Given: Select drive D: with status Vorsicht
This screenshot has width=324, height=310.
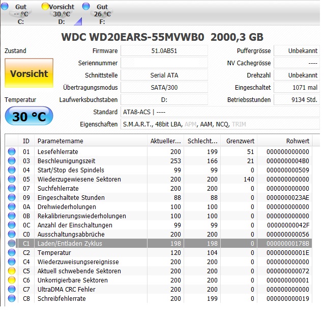Looking at the screenshot, I should tap(62, 14).
